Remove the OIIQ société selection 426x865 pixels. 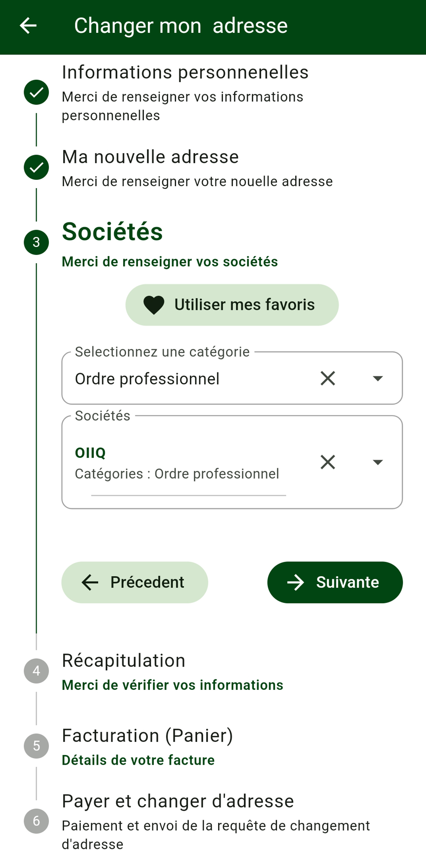pyautogui.click(x=328, y=462)
